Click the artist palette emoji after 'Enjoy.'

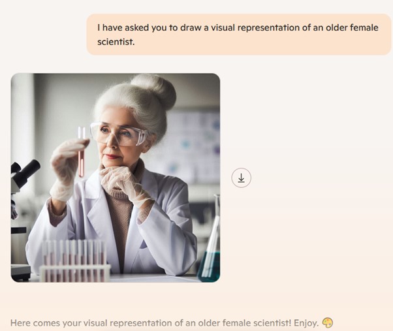point(328,323)
